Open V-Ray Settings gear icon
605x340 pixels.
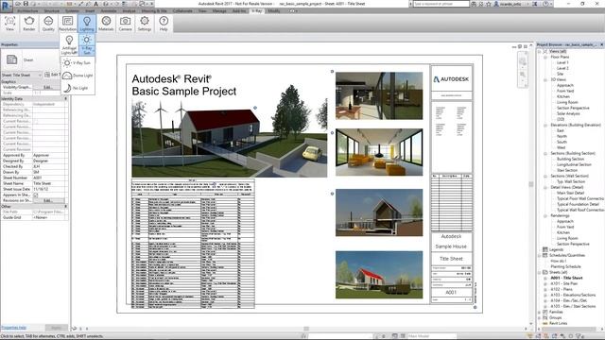coord(145,23)
